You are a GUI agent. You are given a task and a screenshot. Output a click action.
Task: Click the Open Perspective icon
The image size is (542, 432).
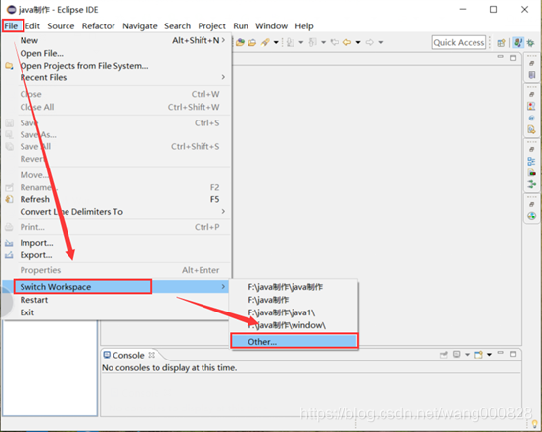501,43
